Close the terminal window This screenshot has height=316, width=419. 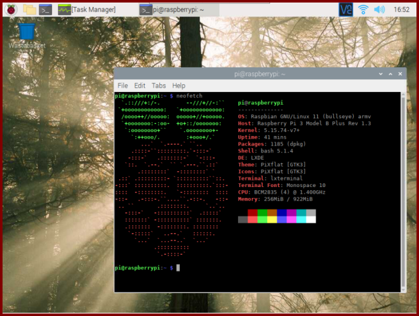[400, 74]
